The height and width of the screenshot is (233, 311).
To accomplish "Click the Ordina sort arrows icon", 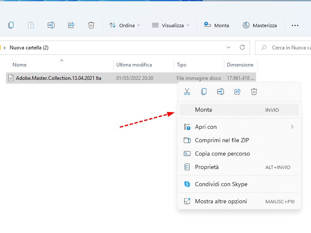I will [113, 25].
